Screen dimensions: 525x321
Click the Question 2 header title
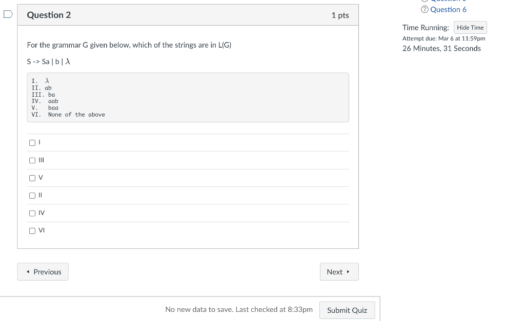49,15
